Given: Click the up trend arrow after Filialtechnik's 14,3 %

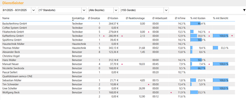Looking at the screenshot, I should (209, 32).
